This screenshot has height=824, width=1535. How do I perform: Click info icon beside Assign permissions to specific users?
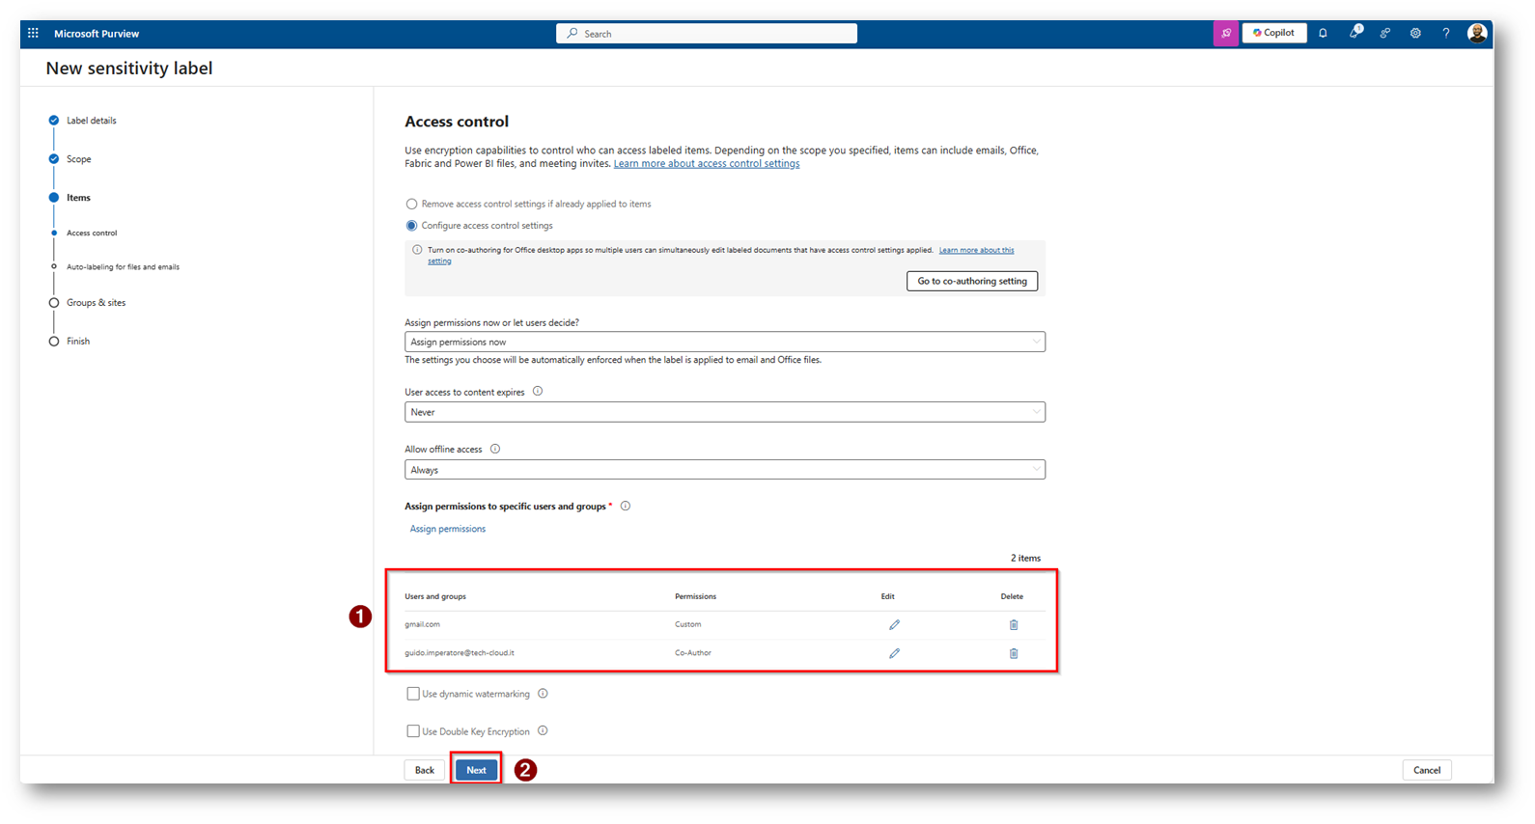pyautogui.click(x=626, y=506)
